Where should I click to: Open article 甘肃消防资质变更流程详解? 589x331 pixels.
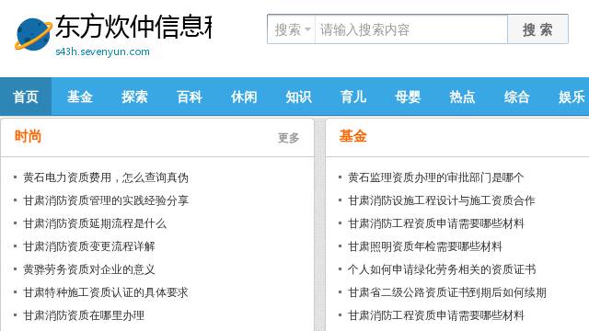[89, 246]
